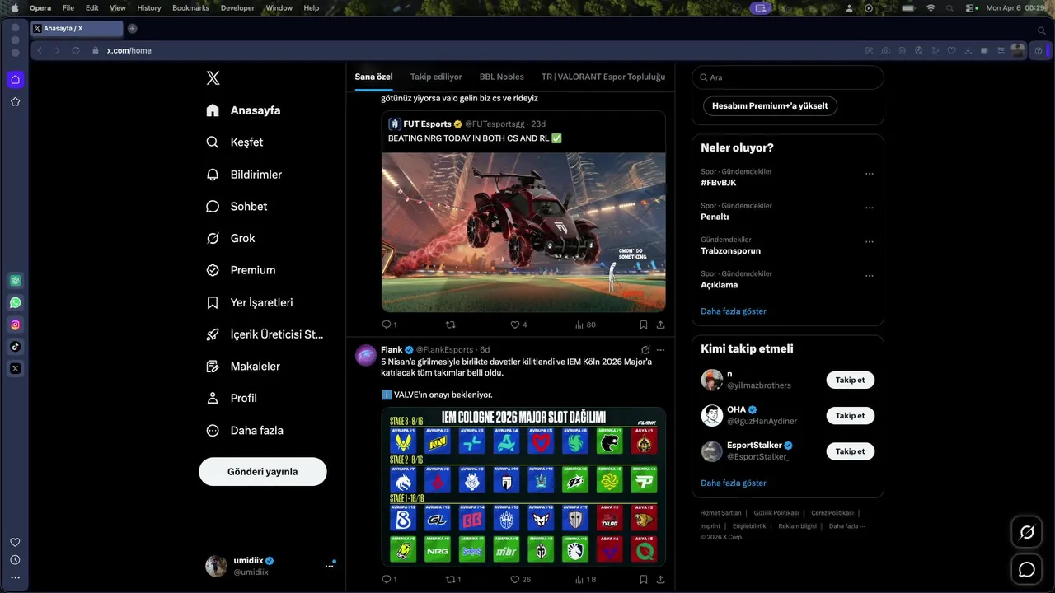Viewport: 1055px width, 593px height.
Task: Open Premium page in sidebar
Action: [241, 270]
